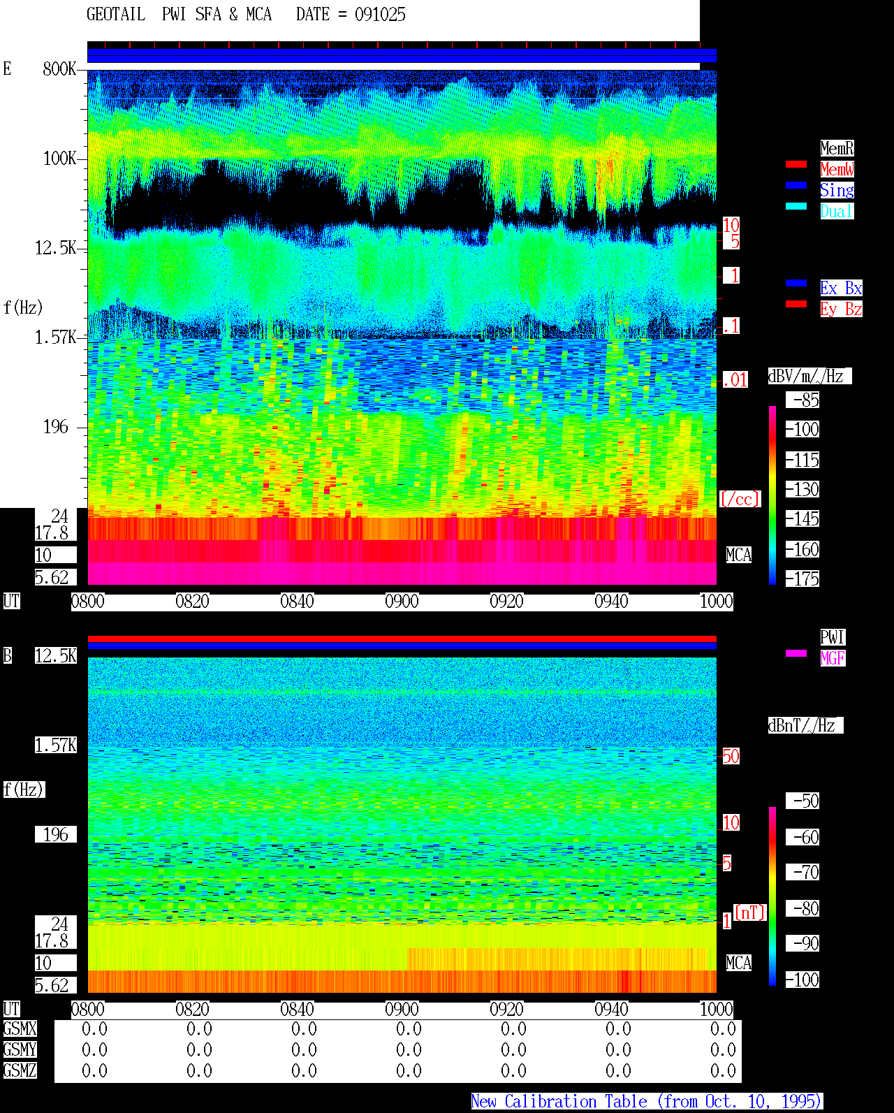Click the 'Ex Bx' legend label
Screen dimensions: 894x1113
point(841,288)
